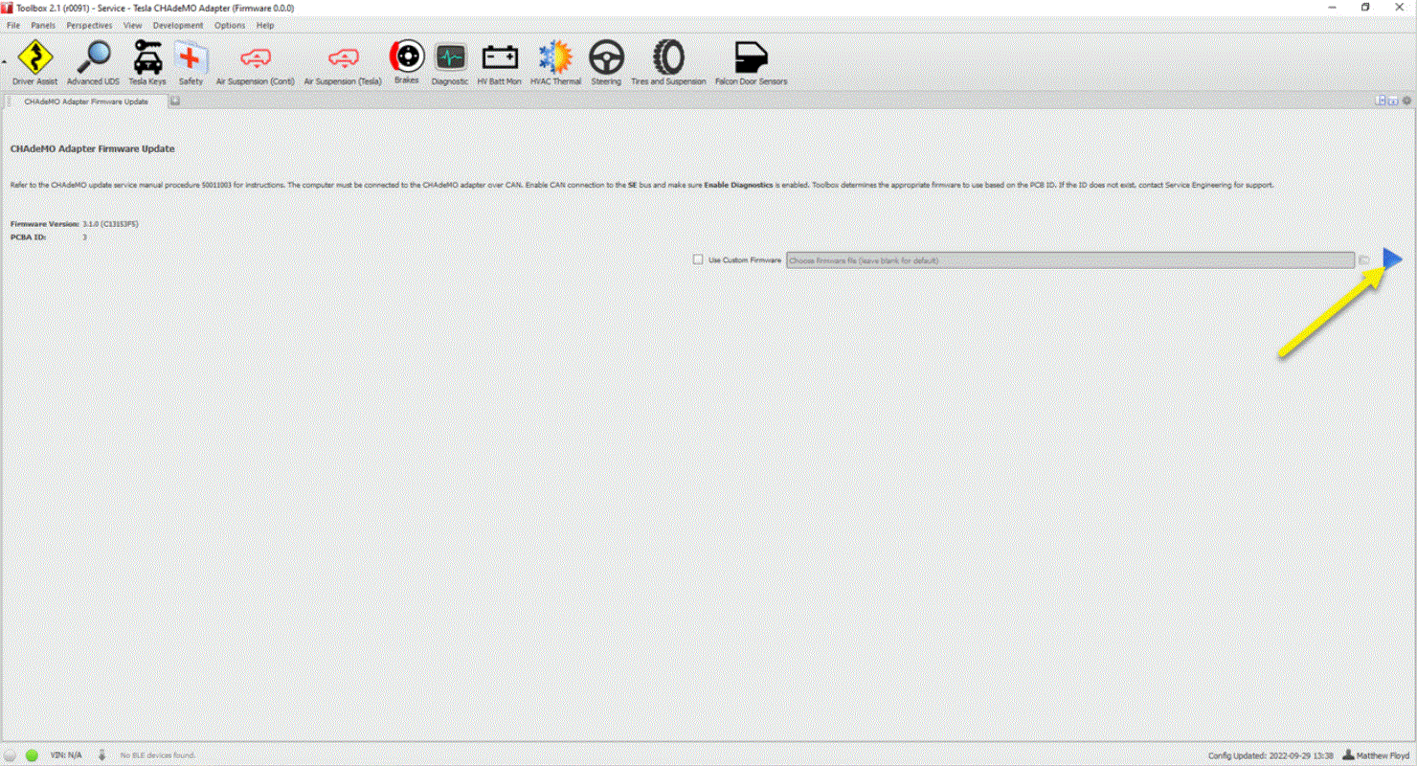Click the No BLE devices found message
The height and width of the screenshot is (766, 1417).
coord(157,755)
